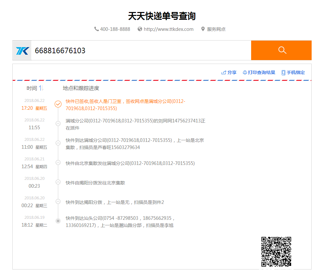
Task: Click the 时间 column header
Action: [32, 88]
